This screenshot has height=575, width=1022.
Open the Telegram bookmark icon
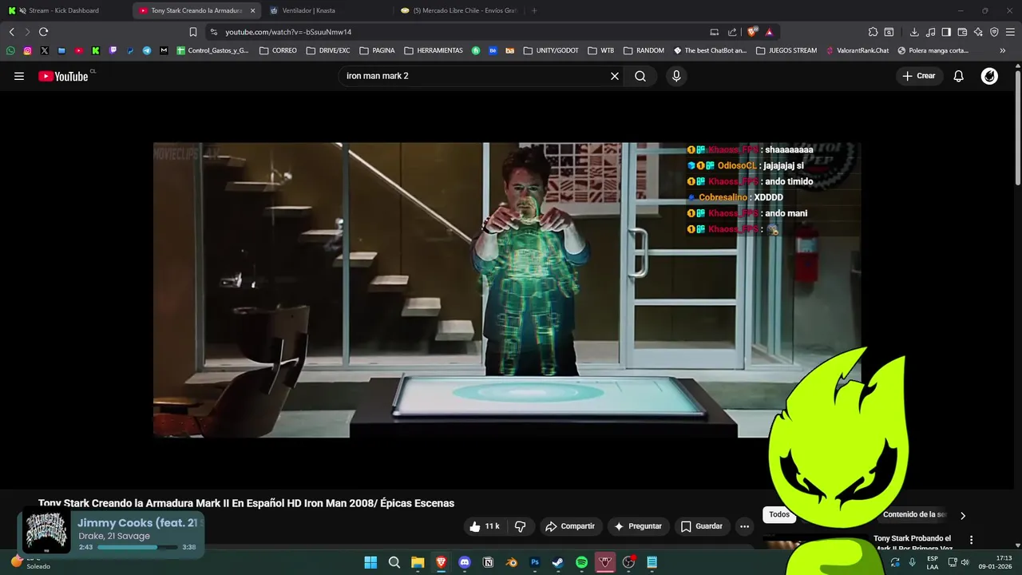(147, 50)
